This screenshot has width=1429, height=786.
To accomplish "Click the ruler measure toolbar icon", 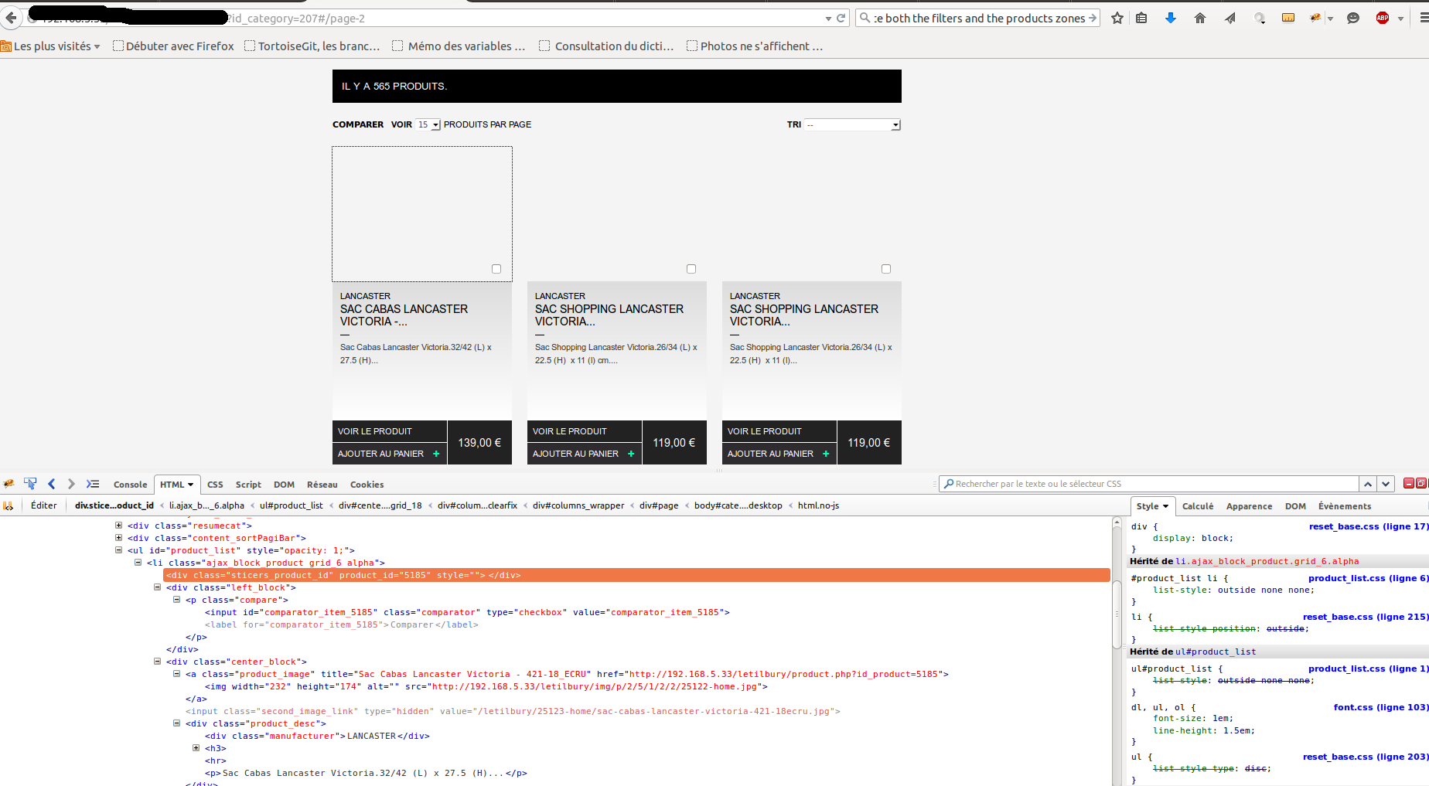I will coord(1288,18).
